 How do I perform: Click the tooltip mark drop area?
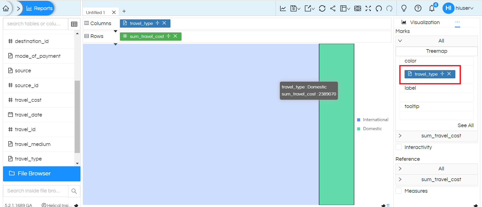pos(436,115)
